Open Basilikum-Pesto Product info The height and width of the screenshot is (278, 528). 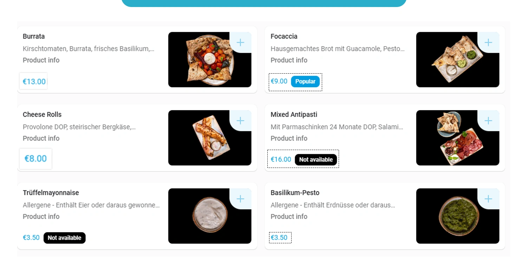289,217
